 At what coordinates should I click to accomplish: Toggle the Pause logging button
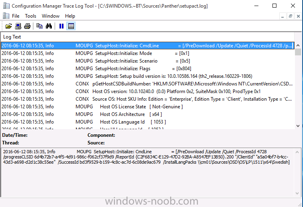(61, 26)
